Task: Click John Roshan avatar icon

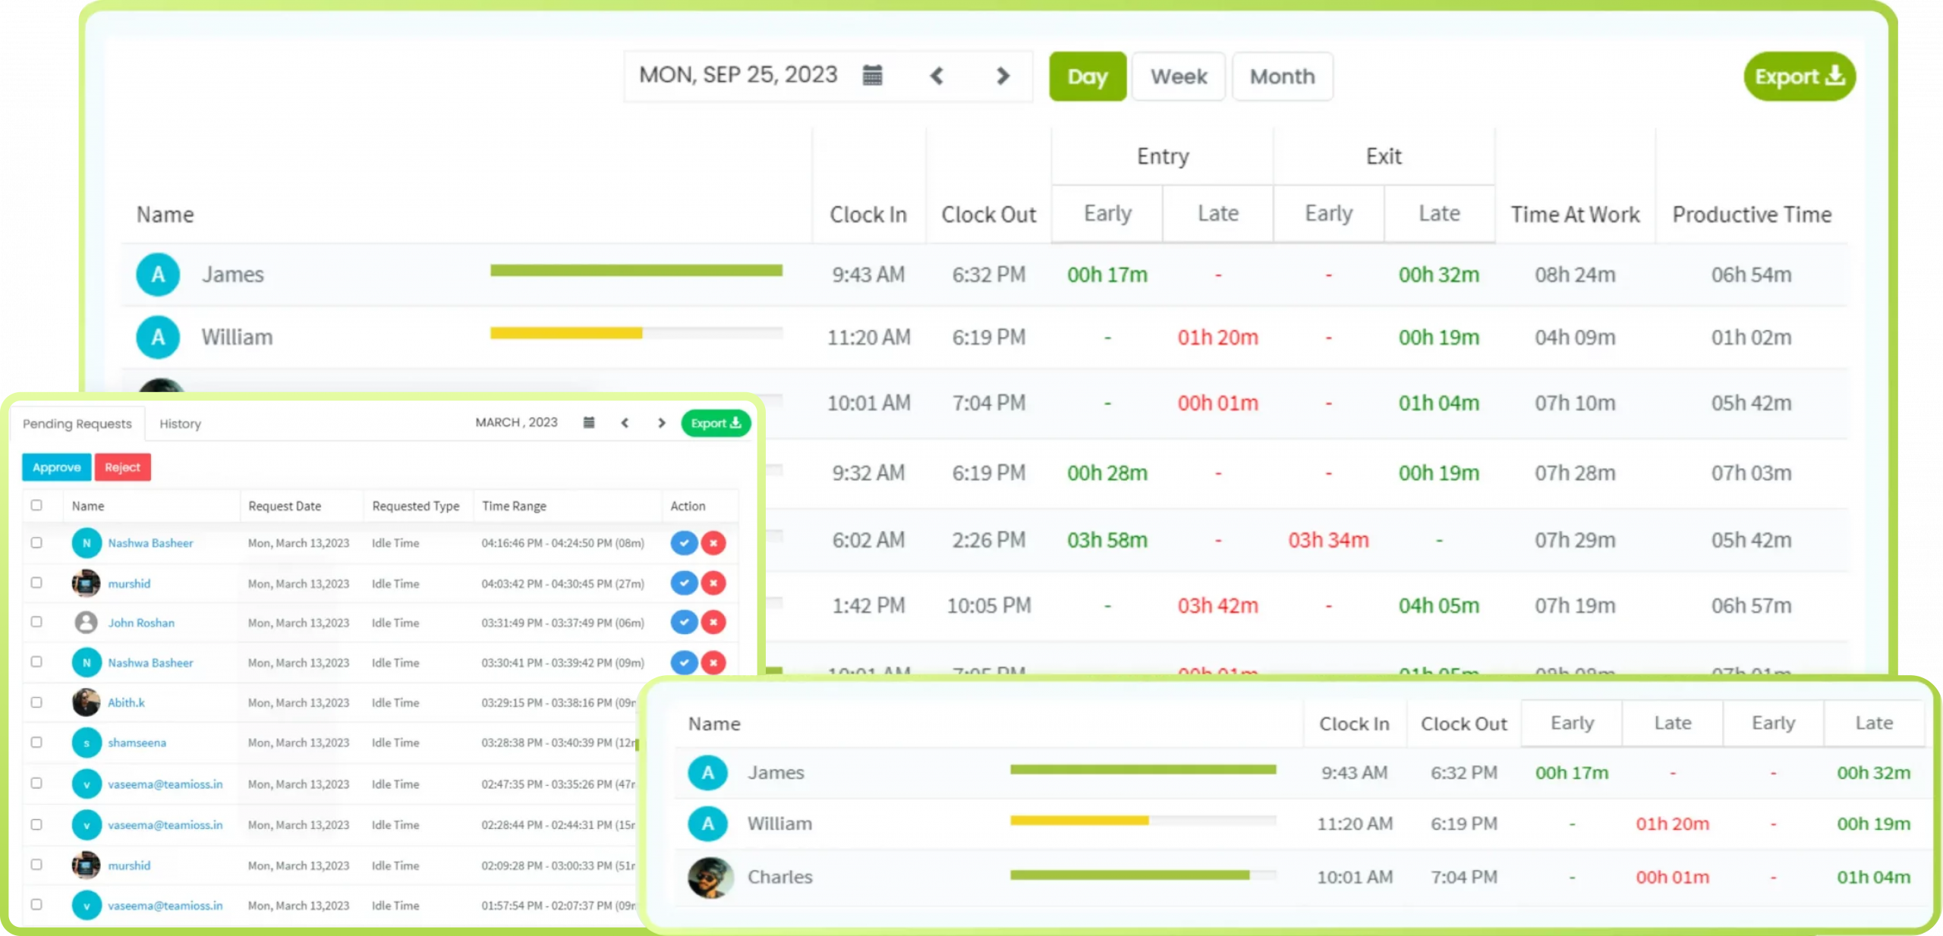Action: click(86, 623)
